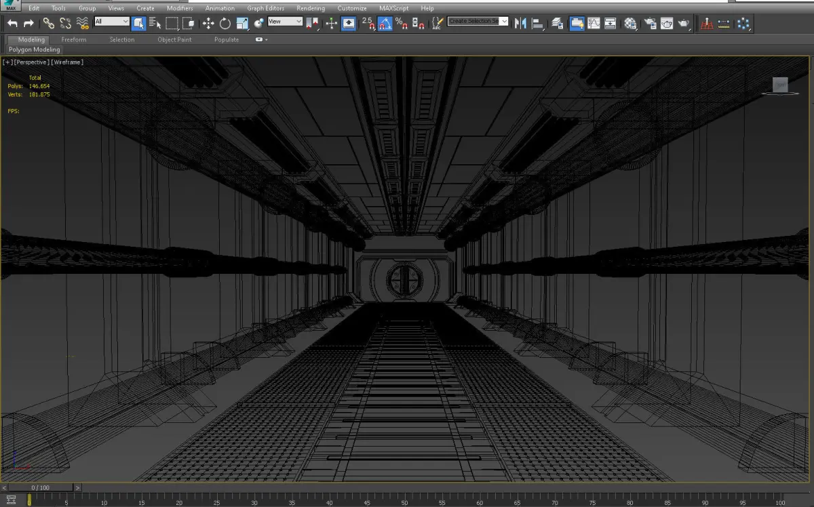
Task: Open the Schematic View icon
Action: (x=610, y=23)
